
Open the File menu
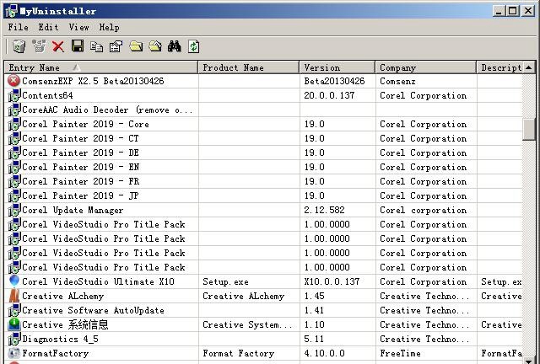tap(19, 27)
